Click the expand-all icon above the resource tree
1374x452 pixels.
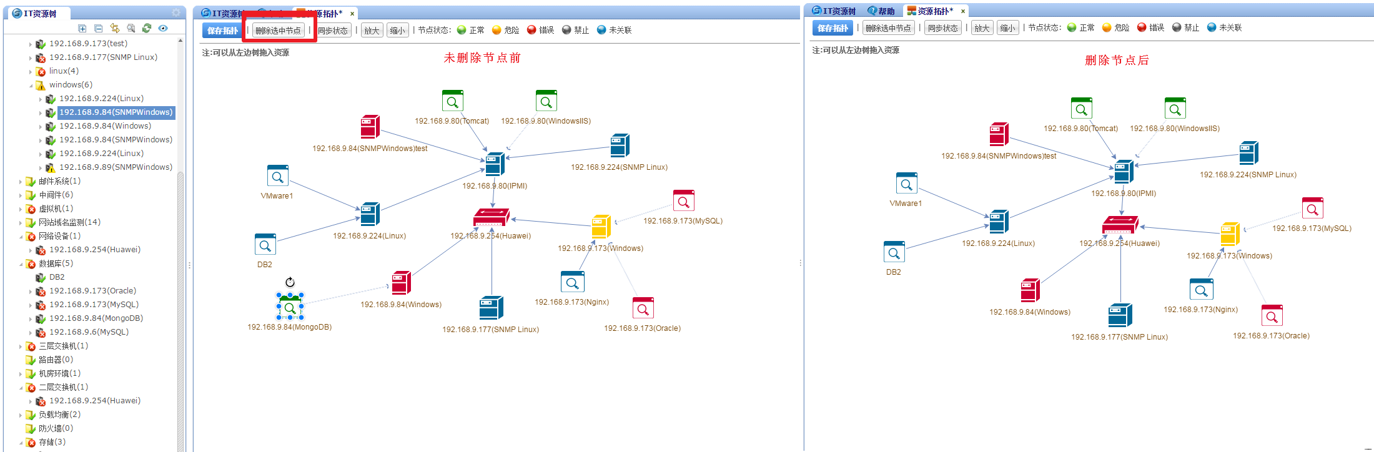tap(82, 28)
